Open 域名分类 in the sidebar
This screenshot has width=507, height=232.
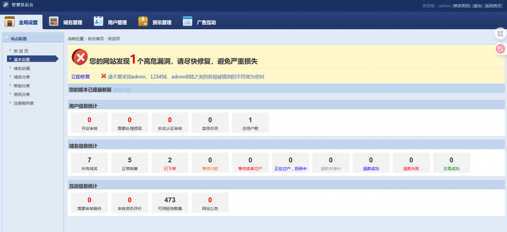22,77
